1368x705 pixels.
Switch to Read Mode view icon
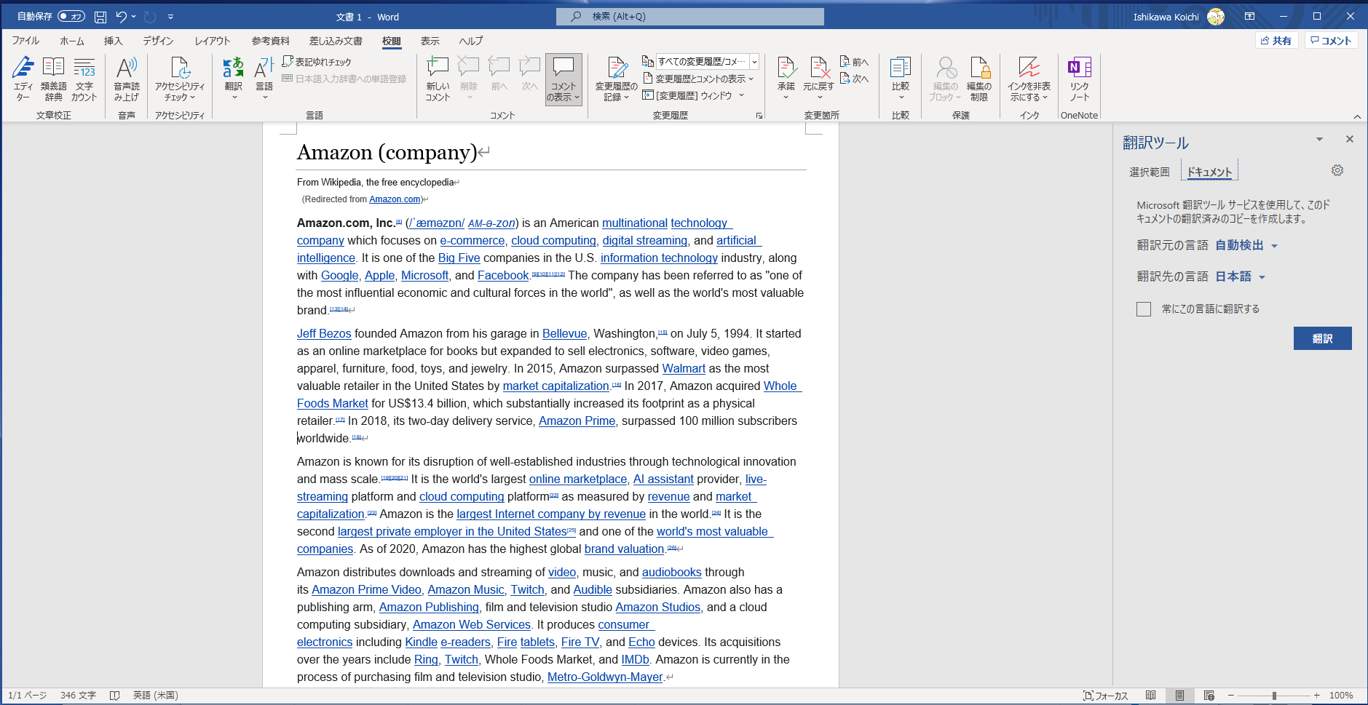(x=1151, y=696)
